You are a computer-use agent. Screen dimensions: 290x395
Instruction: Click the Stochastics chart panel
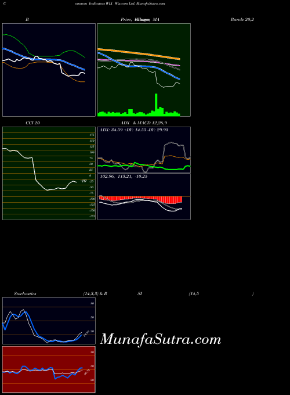click(x=49, y=321)
